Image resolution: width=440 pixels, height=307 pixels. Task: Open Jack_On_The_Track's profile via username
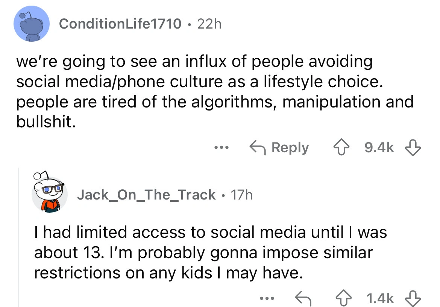point(146,195)
